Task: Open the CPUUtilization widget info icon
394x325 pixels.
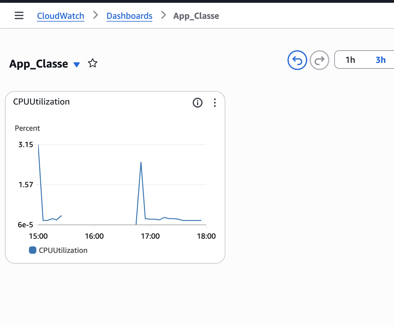Action: [x=197, y=103]
